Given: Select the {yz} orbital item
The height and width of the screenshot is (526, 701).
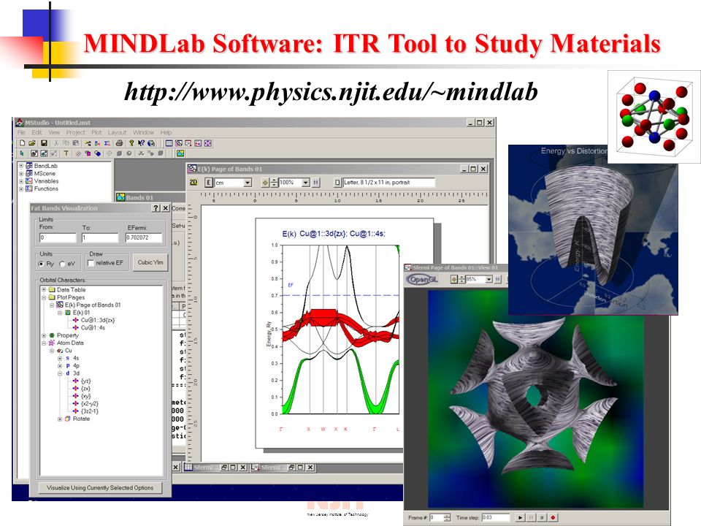Looking at the screenshot, I should pos(85,381).
